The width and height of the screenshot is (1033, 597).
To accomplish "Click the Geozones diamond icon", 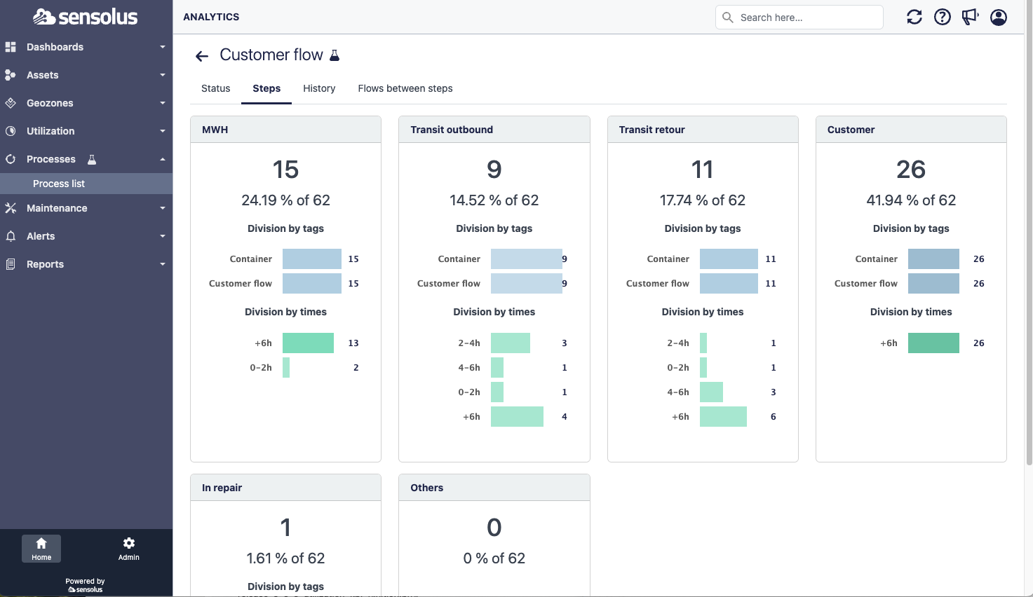I will [x=11, y=103].
